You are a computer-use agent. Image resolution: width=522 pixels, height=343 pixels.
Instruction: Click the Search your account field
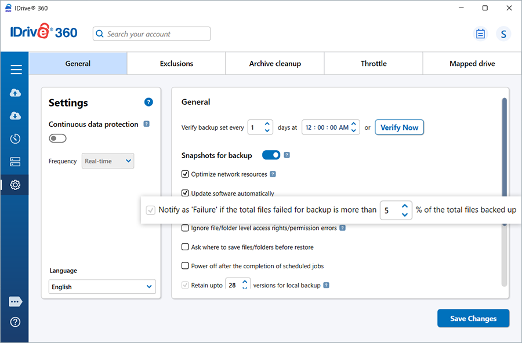[x=152, y=34]
